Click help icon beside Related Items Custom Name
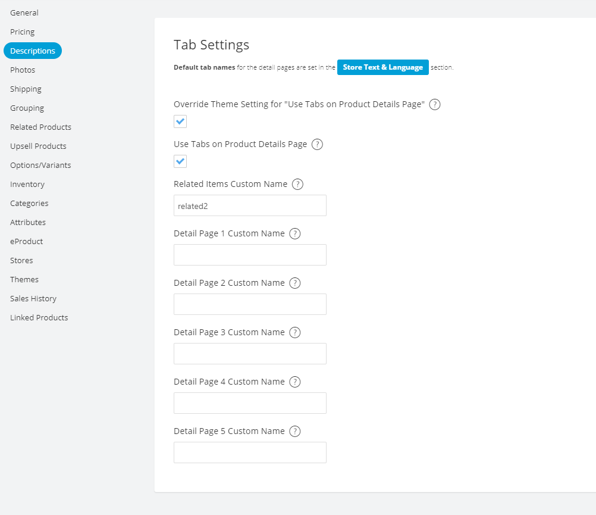Image resolution: width=596 pixels, height=515 pixels. [297, 184]
